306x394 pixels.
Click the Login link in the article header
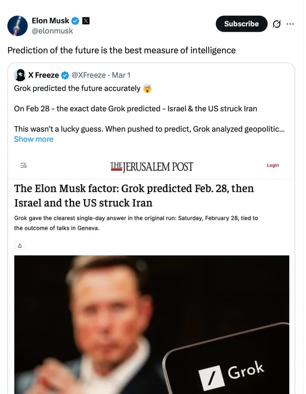pyautogui.click(x=273, y=165)
